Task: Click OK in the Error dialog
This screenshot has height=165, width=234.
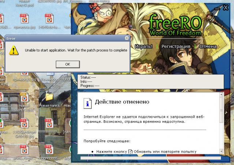Action: tap(68, 65)
